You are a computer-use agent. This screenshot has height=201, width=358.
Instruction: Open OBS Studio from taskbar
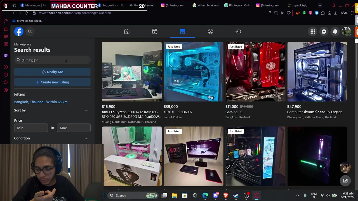[246, 195]
